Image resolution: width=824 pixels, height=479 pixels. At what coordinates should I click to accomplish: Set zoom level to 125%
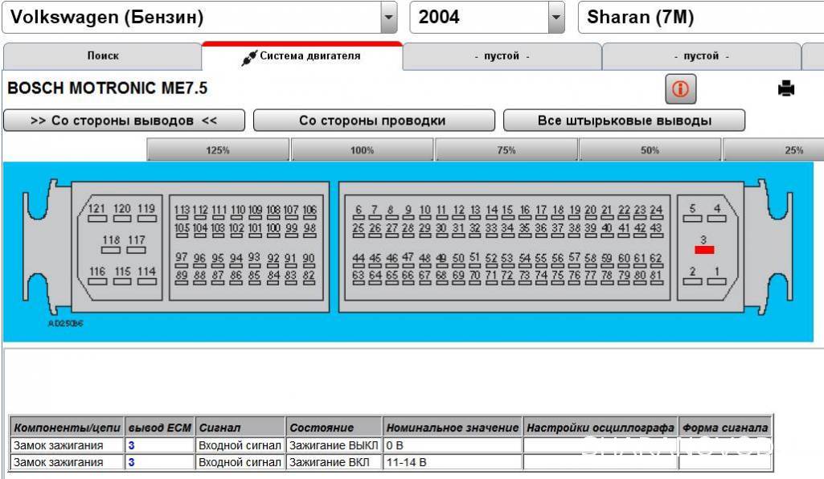pos(218,150)
